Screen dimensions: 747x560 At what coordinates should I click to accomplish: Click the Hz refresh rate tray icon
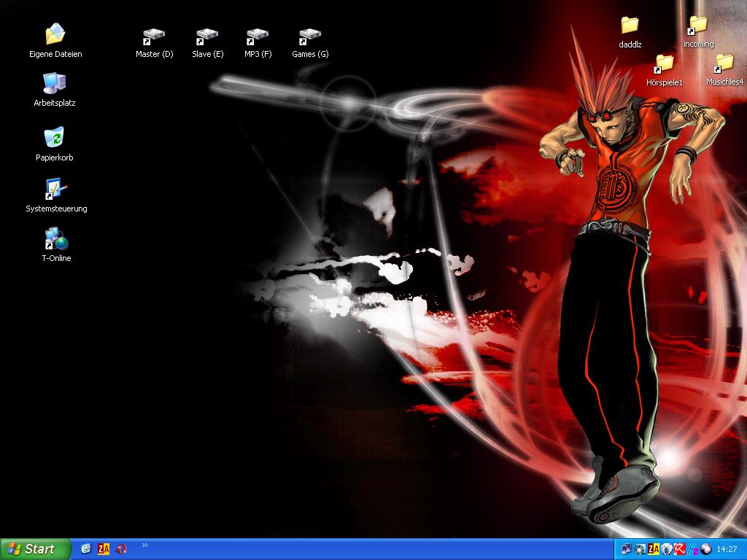[x=693, y=550]
